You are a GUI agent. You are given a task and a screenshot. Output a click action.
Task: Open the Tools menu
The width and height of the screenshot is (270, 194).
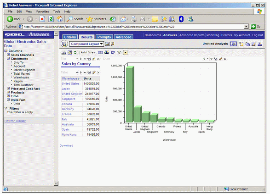pos(57,11)
